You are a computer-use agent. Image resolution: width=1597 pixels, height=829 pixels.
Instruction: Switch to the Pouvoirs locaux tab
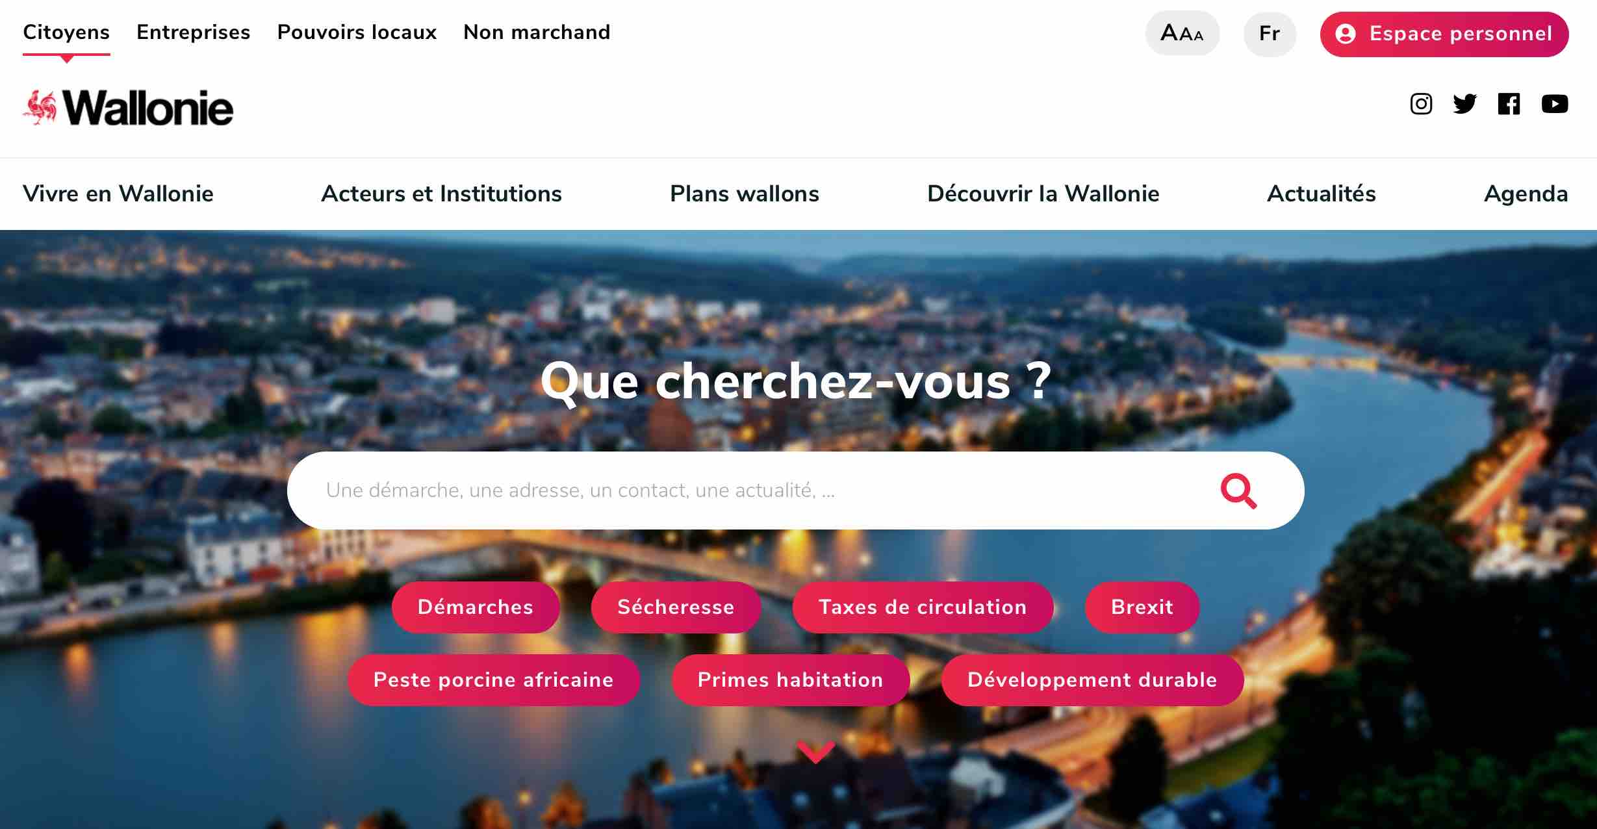357,32
